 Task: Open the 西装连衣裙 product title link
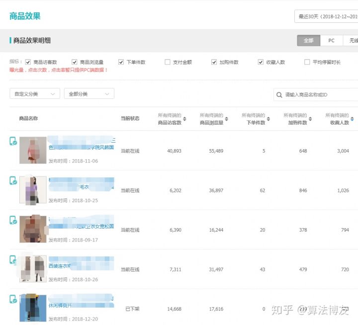[x=60, y=266]
